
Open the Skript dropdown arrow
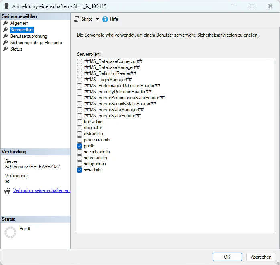(97, 19)
